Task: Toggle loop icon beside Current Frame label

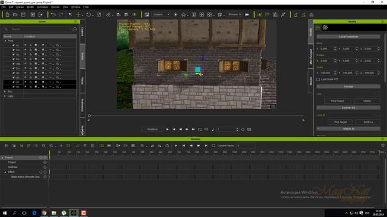Action: click(213, 146)
